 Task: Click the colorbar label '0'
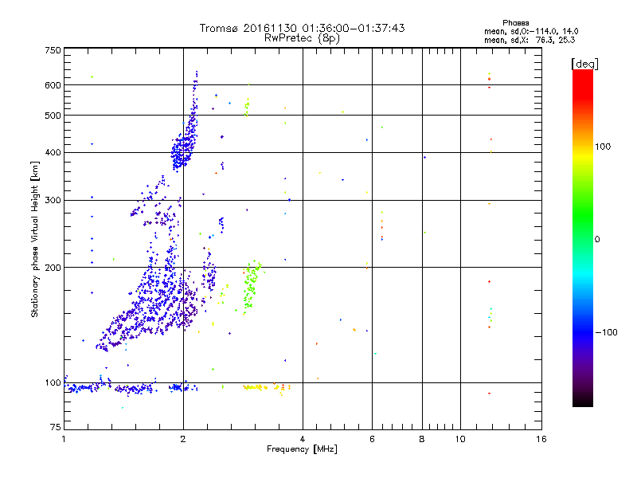596,240
